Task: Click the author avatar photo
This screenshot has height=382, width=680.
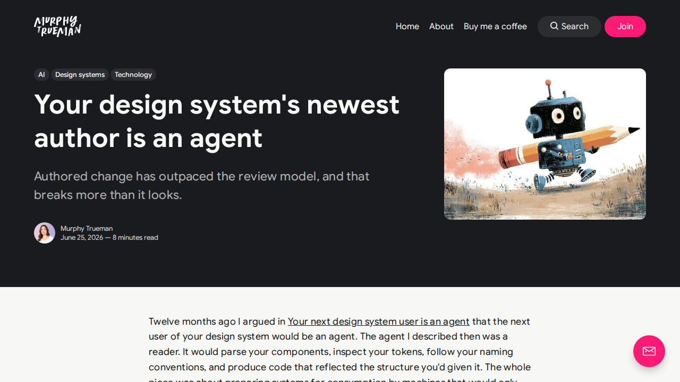Action: click(x=45, y=233)
